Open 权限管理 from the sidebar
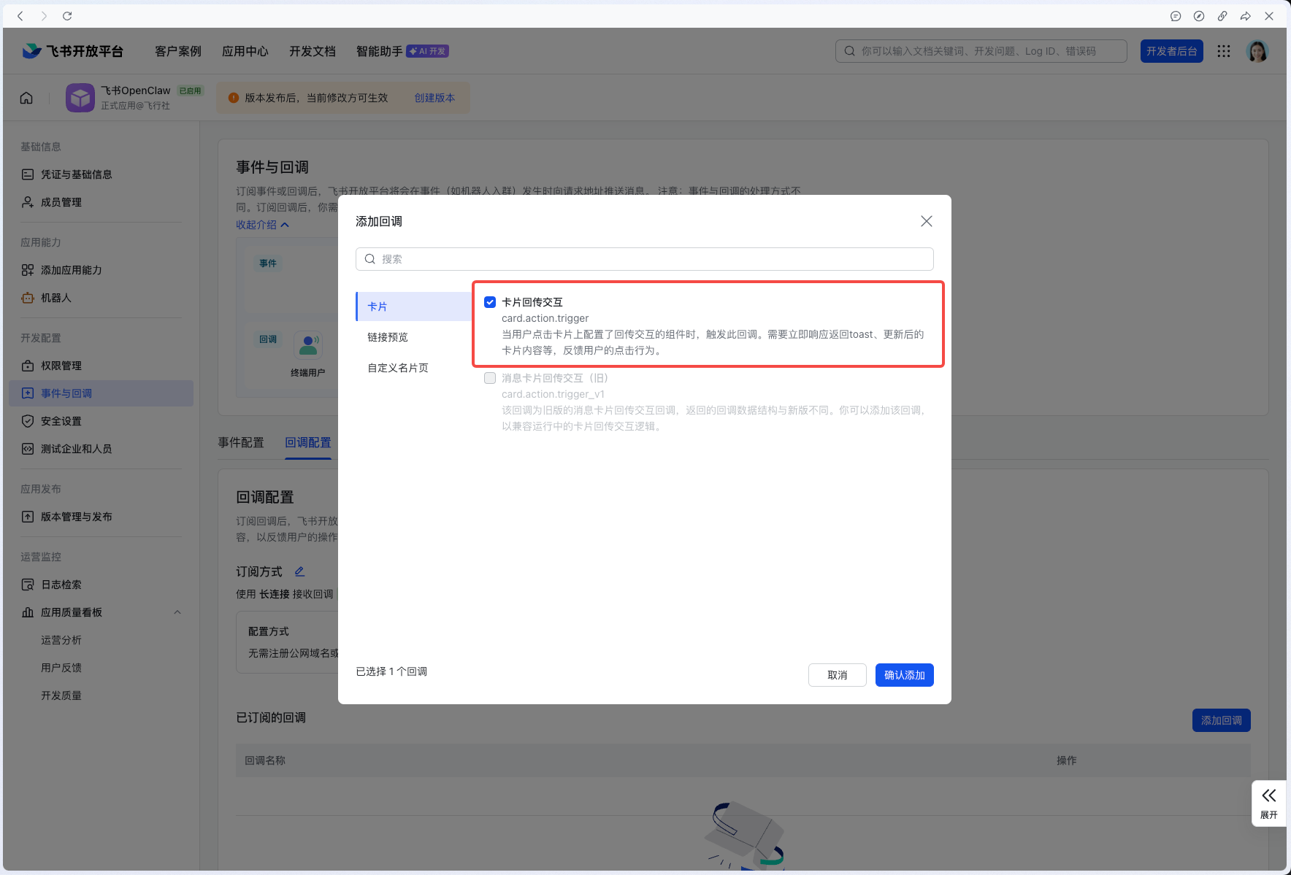Image resolution: width=1291 pixels, height=875 pixels. [61, 365]
